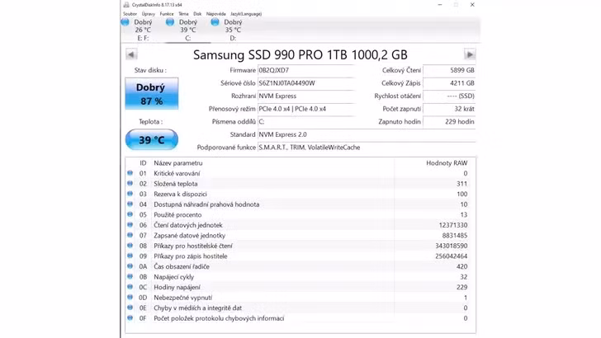Go to next disk with right arrow
This screenshot has width=601, height=338.
point(470,54)
